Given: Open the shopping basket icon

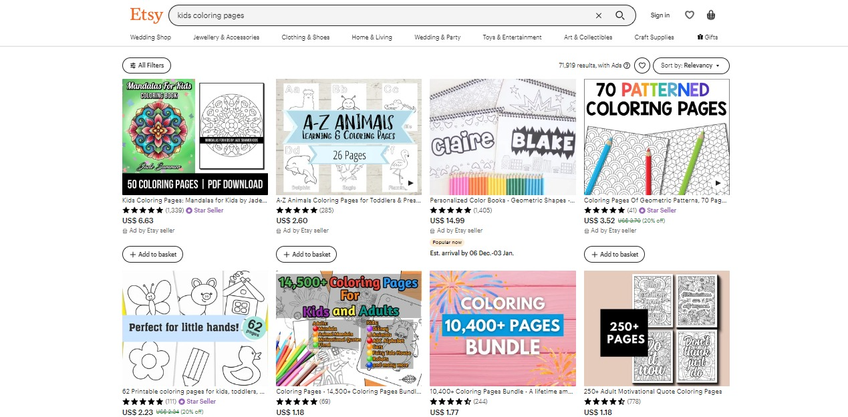Looking at the screenshot, I should (711, 15).
